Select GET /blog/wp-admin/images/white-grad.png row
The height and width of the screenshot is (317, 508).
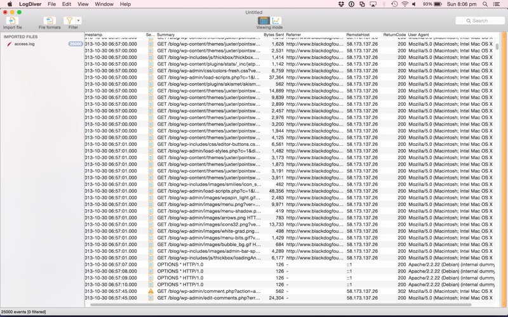(290, 231)
